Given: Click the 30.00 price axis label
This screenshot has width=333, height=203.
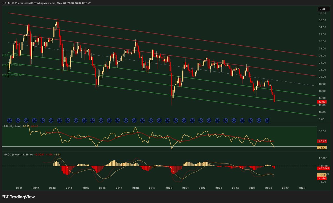Looking at the screenshot, I should [322, 41].
